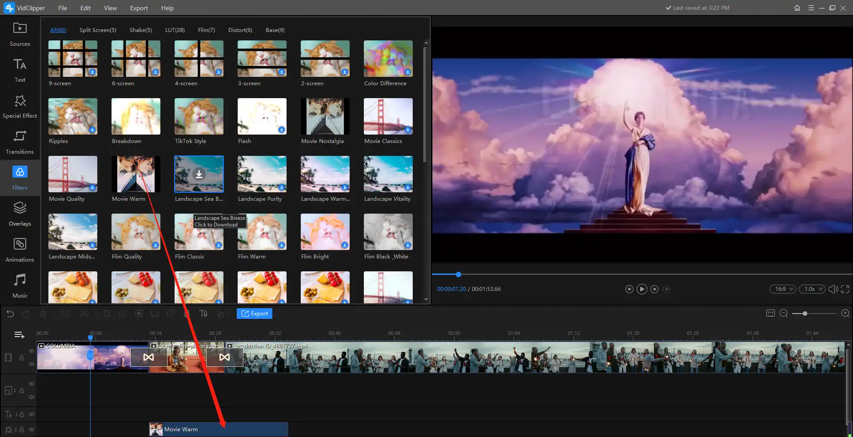Switch to the LUT(28) filter tab
853x437 pixels.
click(175, 30)
